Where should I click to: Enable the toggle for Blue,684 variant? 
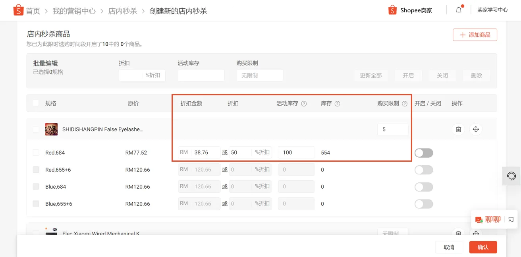pyautogui.click(x=424, y=187)
